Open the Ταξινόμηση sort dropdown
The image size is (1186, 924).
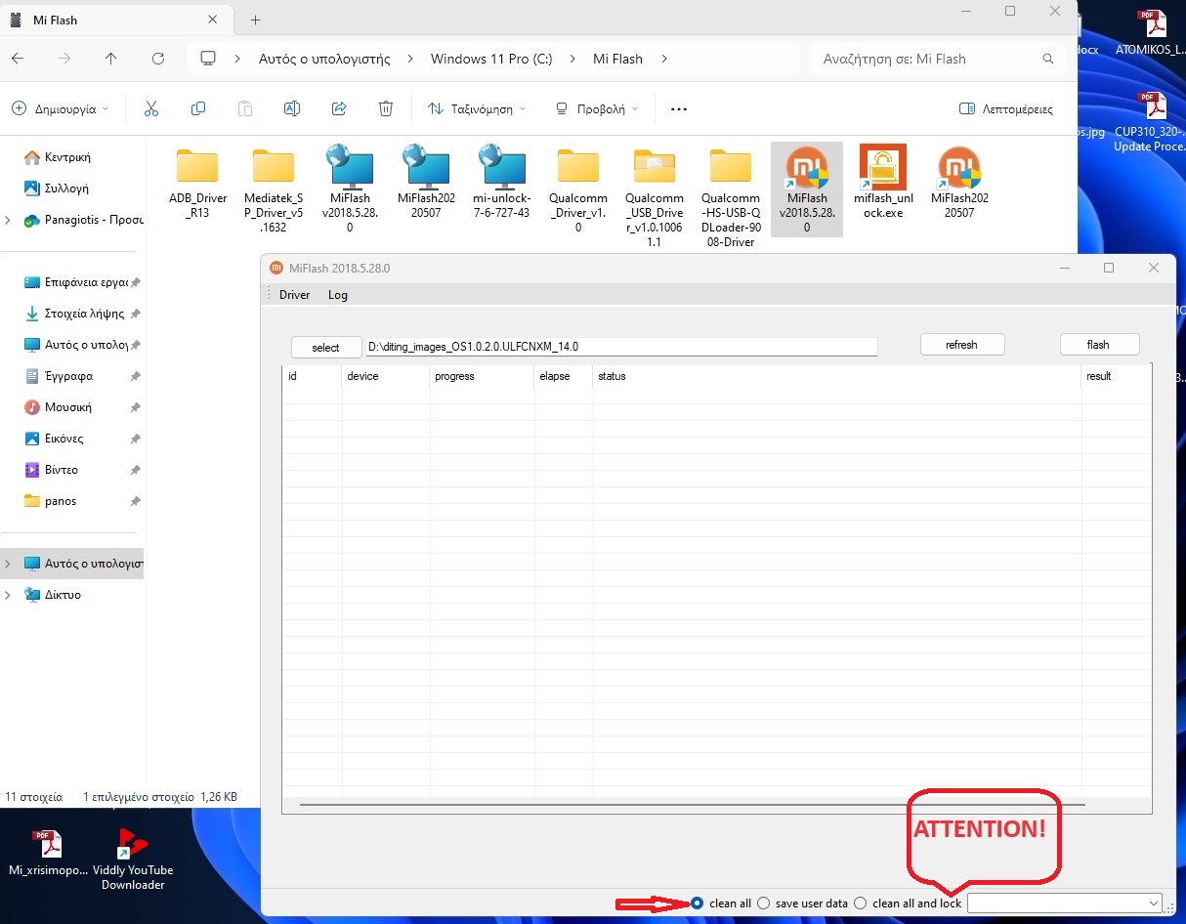click(478, 108)
